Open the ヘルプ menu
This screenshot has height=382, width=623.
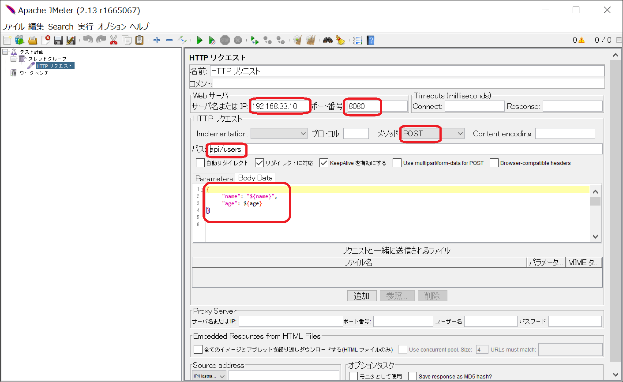coord(139,26)
